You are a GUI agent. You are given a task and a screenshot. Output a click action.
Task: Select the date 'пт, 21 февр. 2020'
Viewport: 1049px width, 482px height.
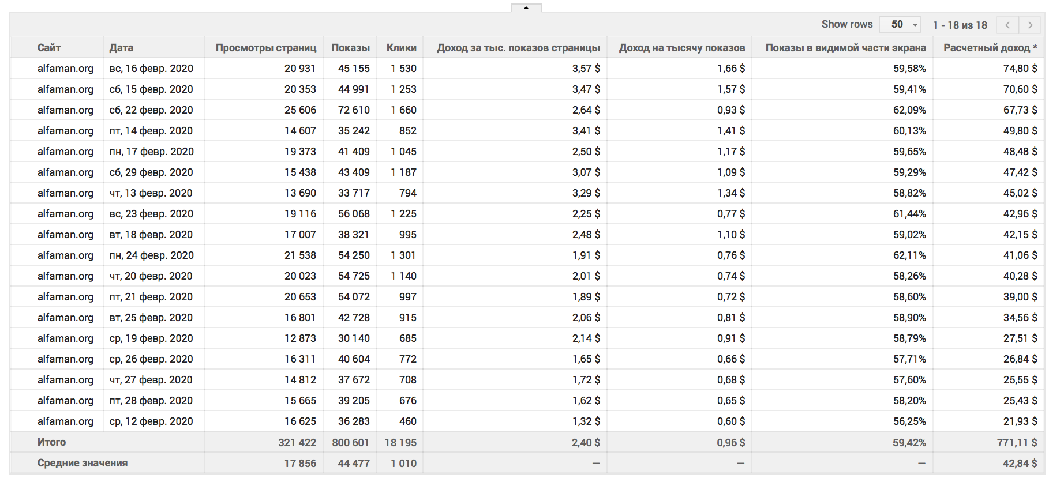pos(151,297)
